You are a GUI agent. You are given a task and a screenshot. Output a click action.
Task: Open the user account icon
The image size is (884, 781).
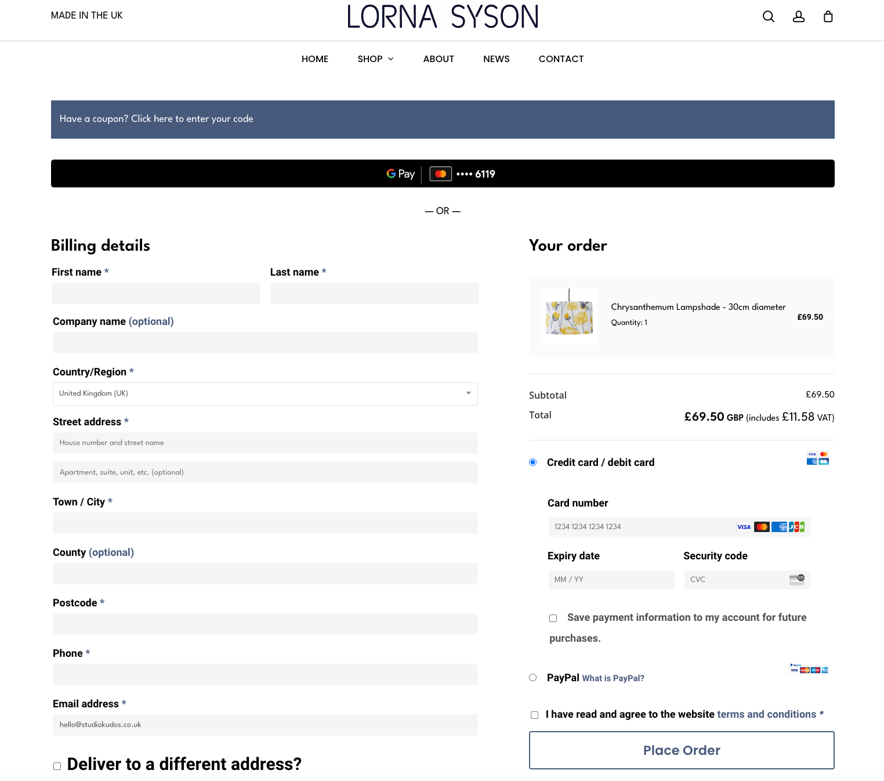point(798,16)
